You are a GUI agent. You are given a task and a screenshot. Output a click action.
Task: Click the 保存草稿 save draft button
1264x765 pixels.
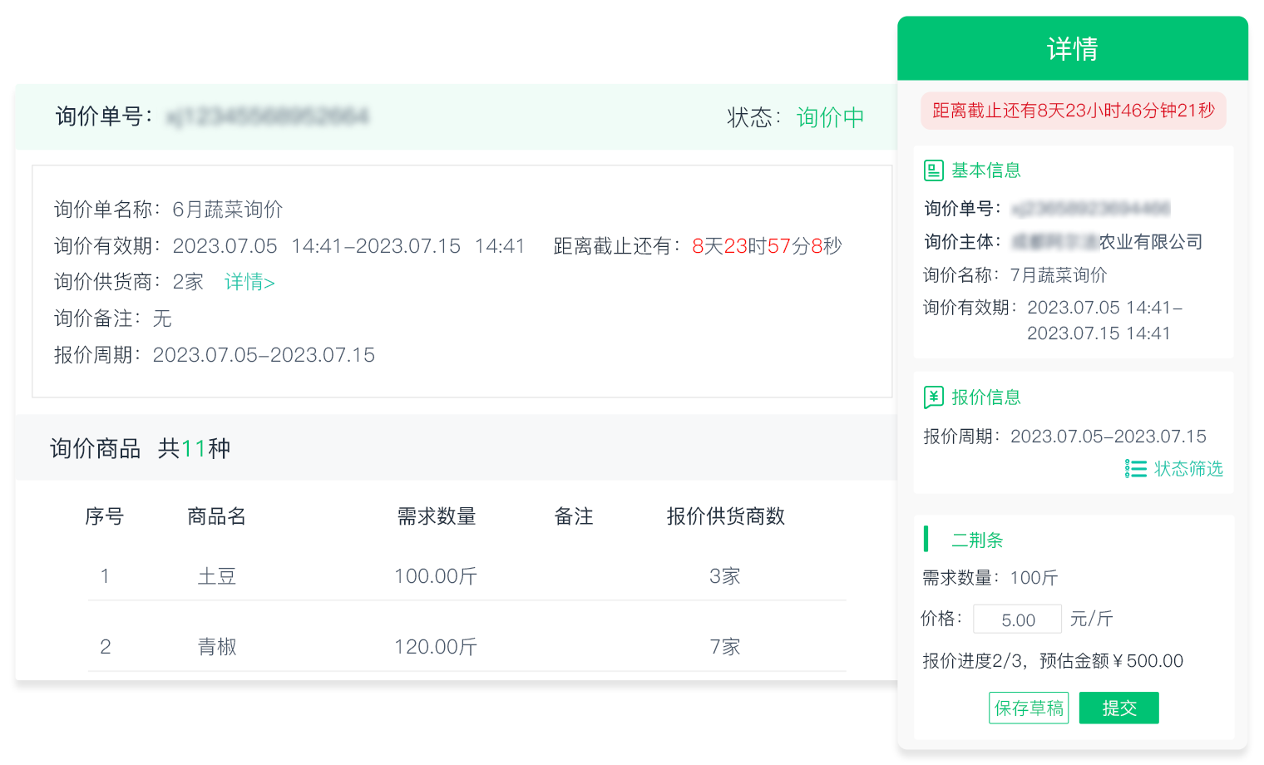(x=1029, y=708)
